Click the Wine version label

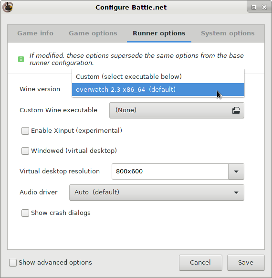(40, 89)
